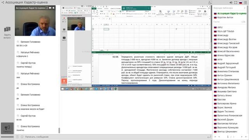Click selected cell in shared Excel sheet

[106, 29]
